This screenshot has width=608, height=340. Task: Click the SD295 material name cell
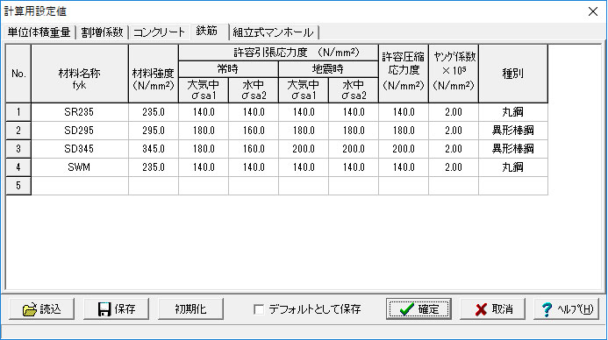pos(80,131)
